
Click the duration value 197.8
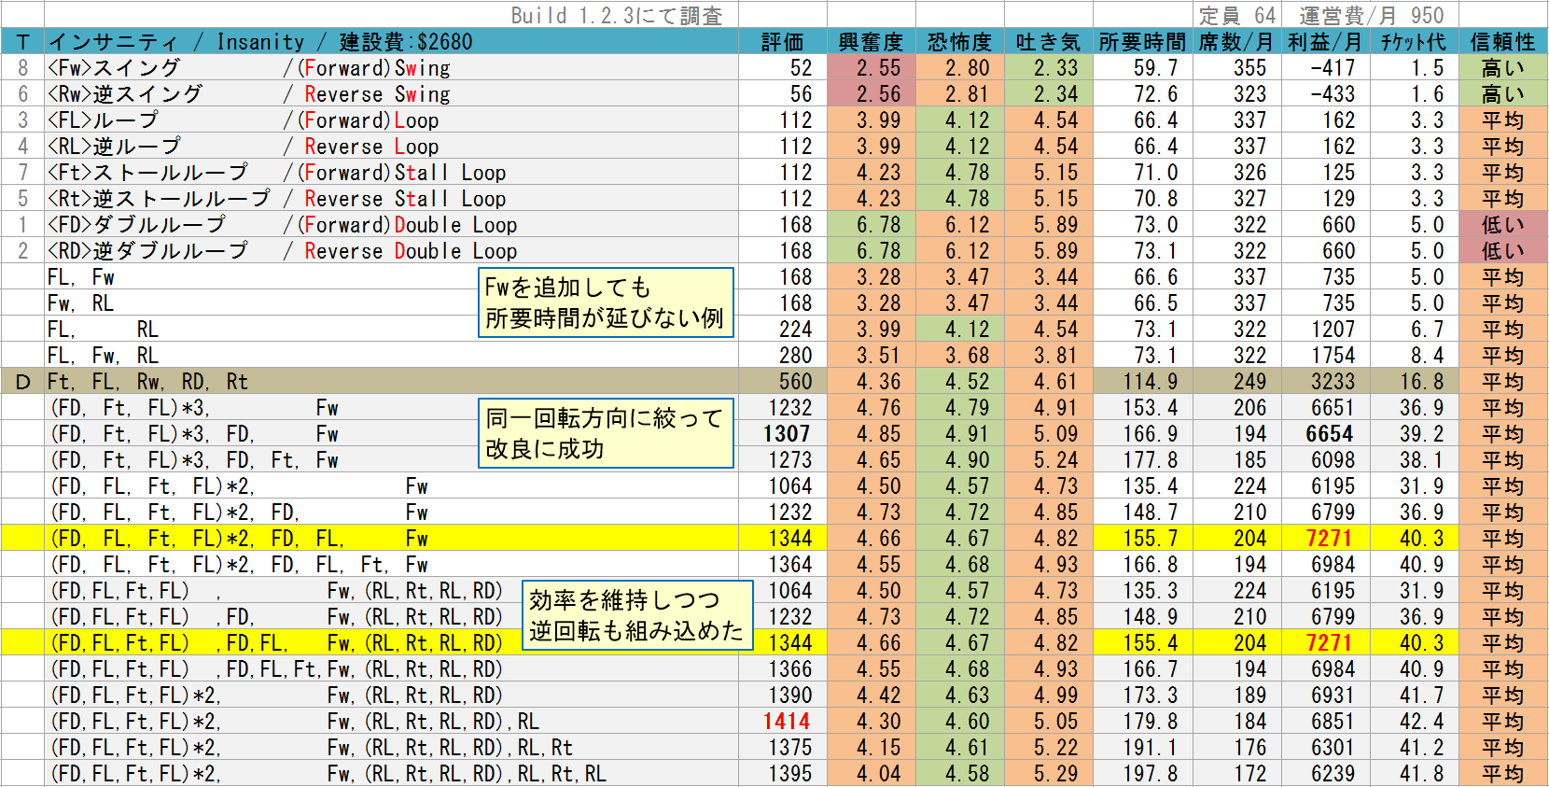click(1151, 774)
